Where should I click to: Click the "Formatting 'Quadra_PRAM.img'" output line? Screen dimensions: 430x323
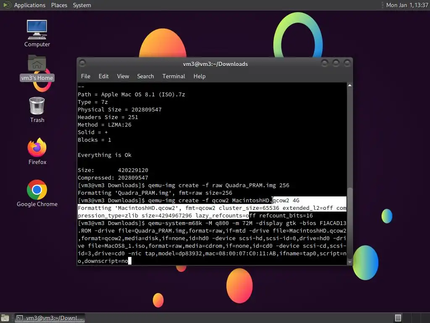(x=155, y=193)
